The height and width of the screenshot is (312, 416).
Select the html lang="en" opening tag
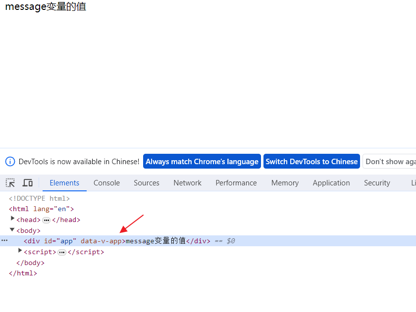pos(42,209)
